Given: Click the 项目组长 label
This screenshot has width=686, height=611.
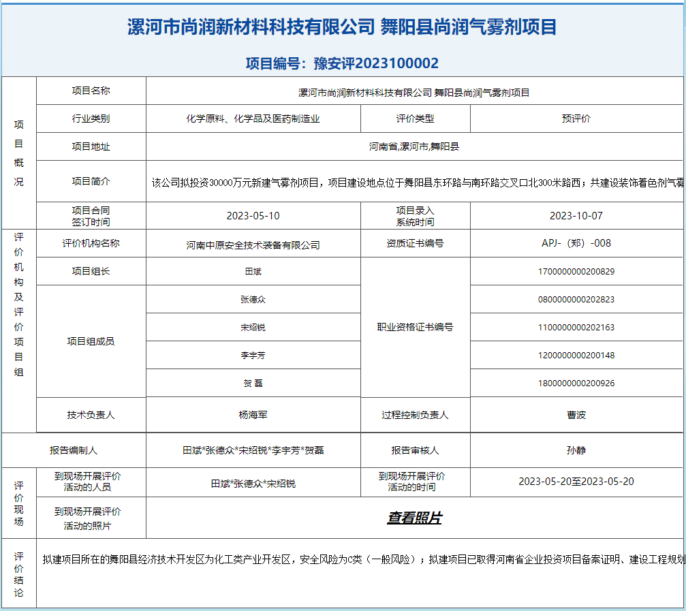Looking at the screenshot, I should tap(91, 271).
